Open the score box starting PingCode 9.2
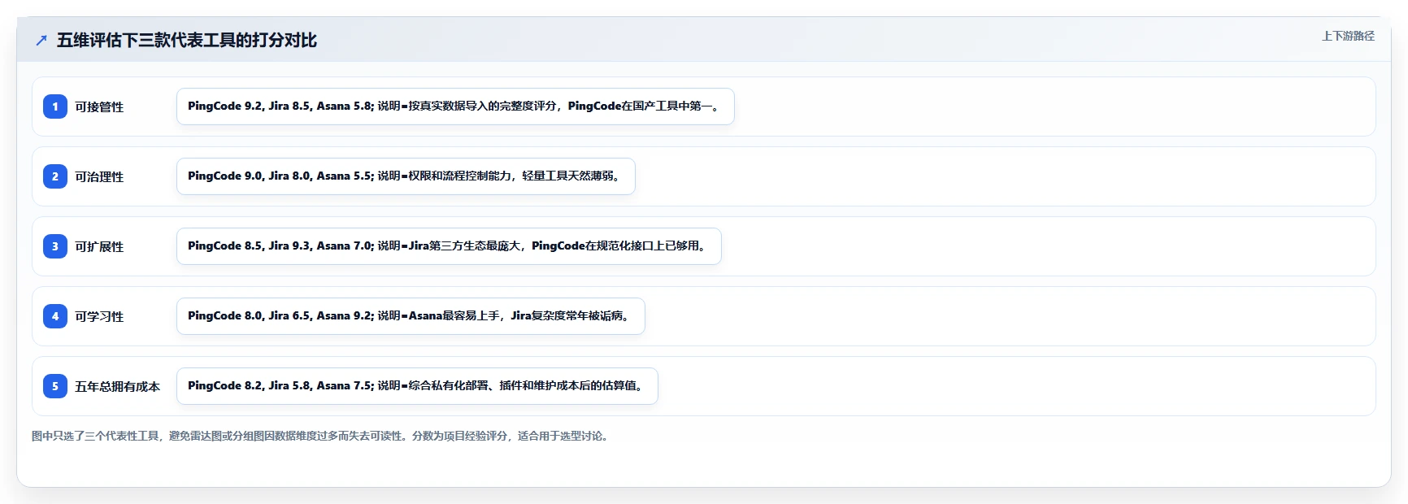 (455, 106)
